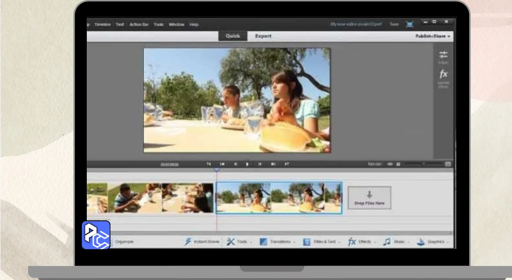Click the Play button in transport controls
This screenshot has width=512, height=280.
click(x=247, y=164)
